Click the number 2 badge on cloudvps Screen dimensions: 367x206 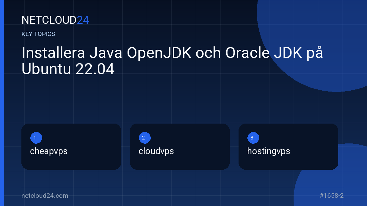point(145,138)
